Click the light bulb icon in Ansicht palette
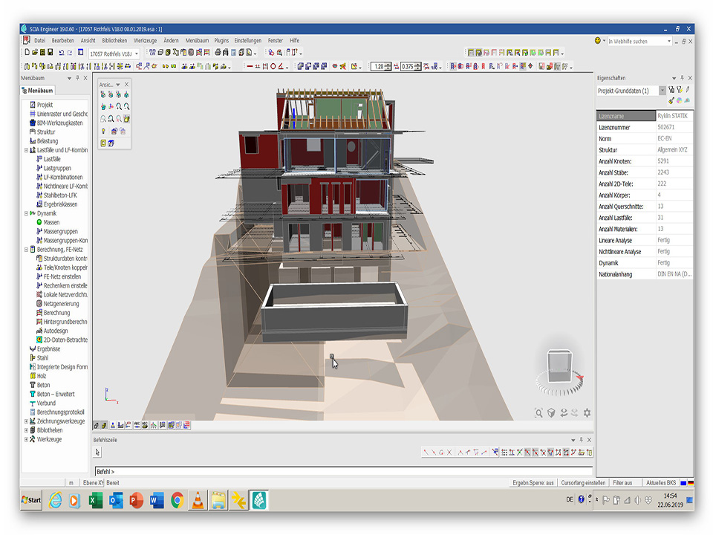This screenshot has height=535, width=713. (103, 131)
